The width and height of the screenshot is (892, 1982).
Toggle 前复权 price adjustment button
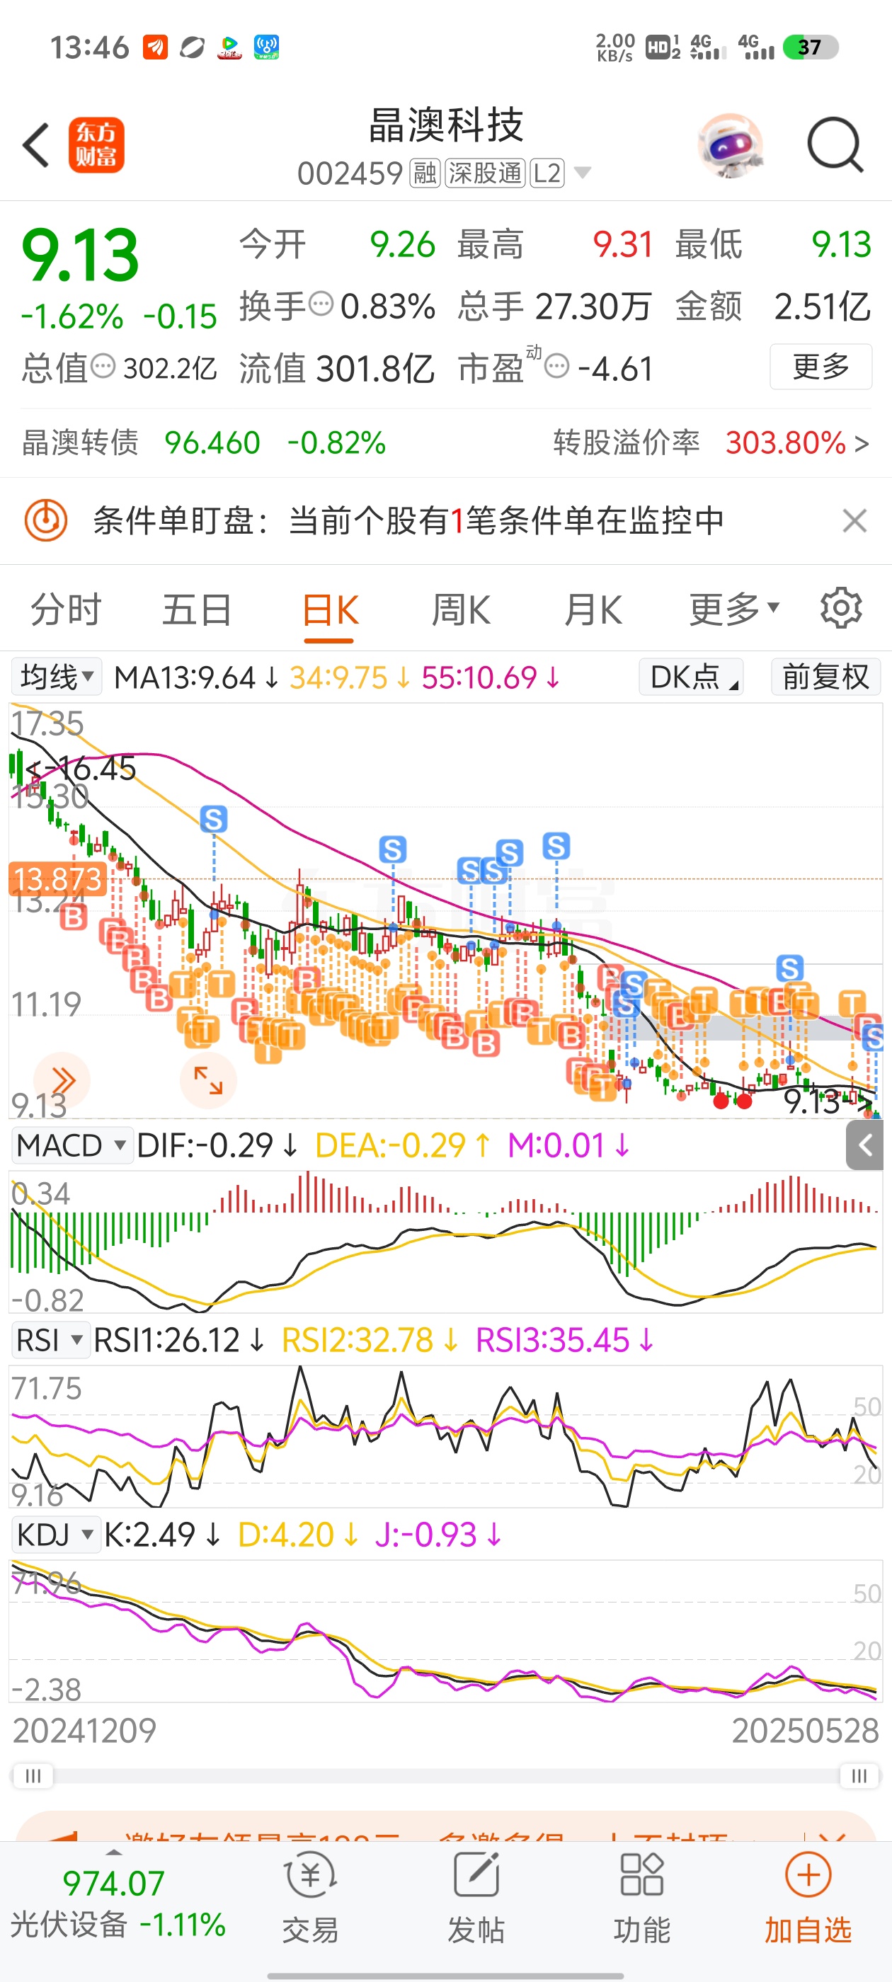point(826,677)
